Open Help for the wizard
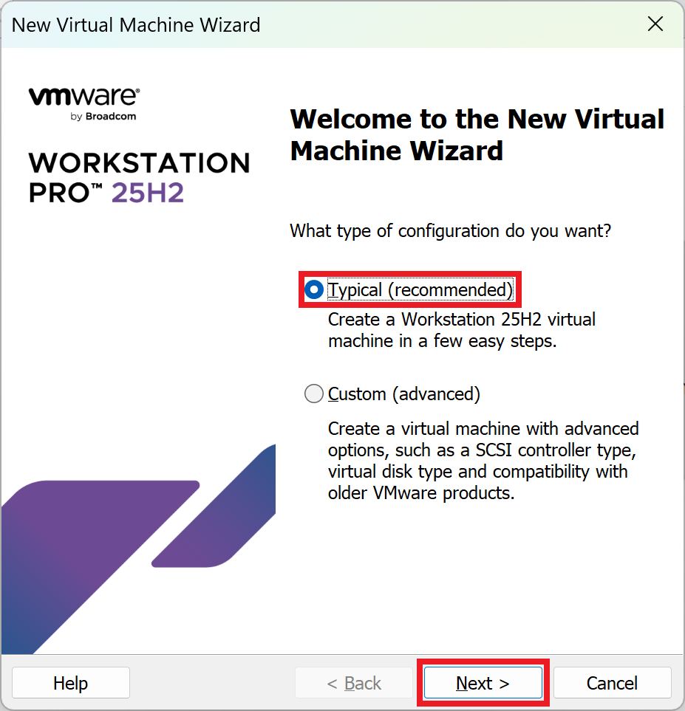The image size is (685, 711). (71, 684)
